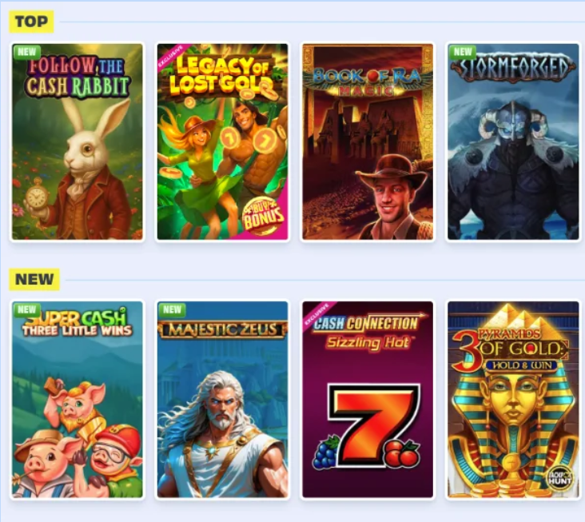The image size is (585, 522).
Task: Launch Legacy of Lost Gold slot
Action: click(x=222, y=141)
